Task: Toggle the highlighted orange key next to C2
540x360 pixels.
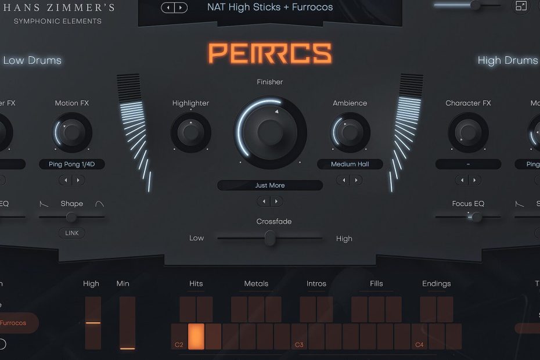Action: (196, 337)
